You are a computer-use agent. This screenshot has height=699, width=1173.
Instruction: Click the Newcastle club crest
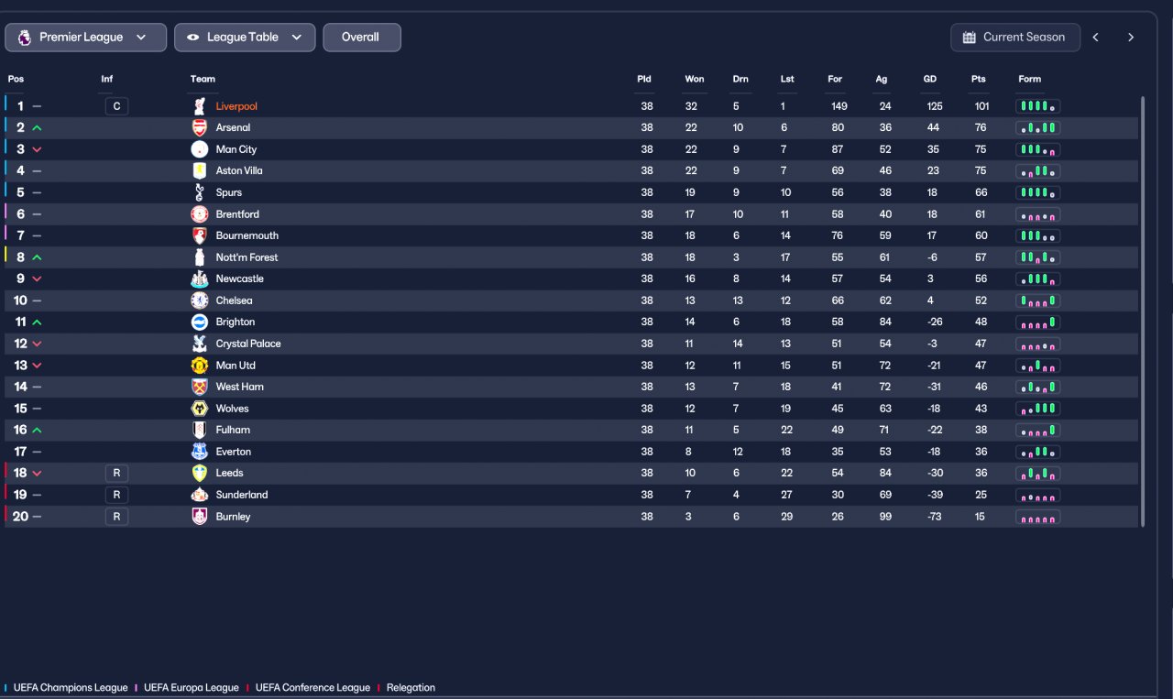pyautogui.click(x=200, y=279)
